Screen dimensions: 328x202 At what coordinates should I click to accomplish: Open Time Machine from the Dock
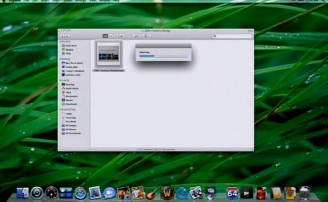[37, 193]
